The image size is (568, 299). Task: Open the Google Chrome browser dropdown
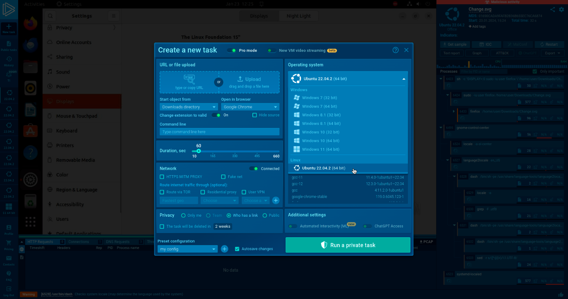(x=250, y=107)
